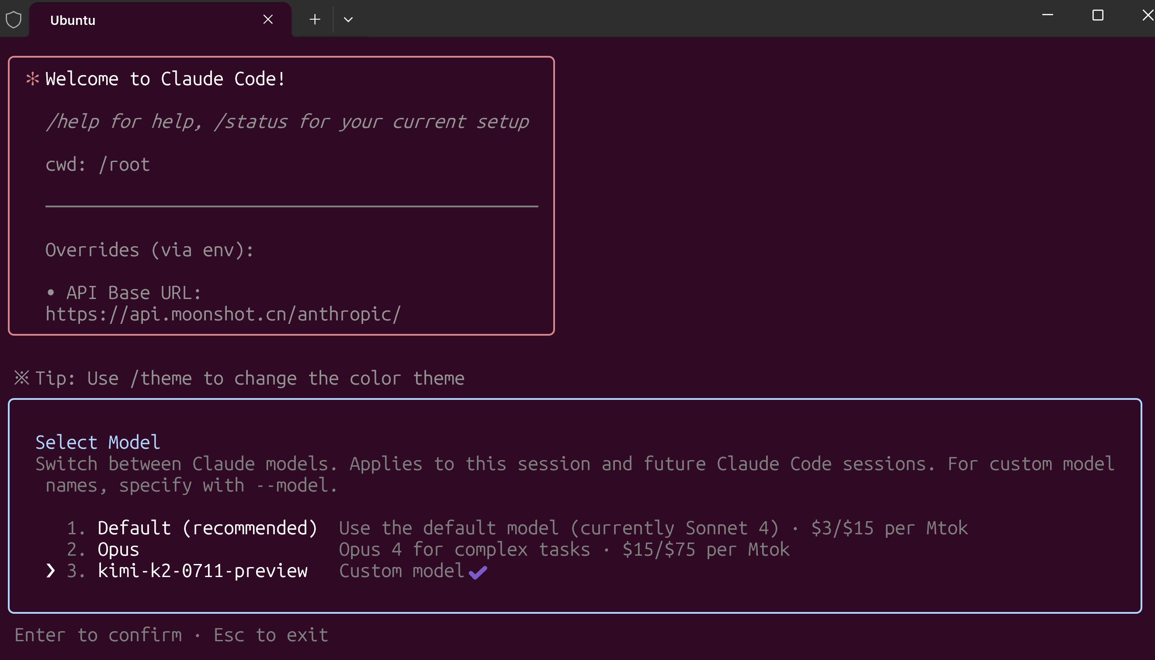This screenshot has height=660, width=1155.
Task: Click the '$3/$15 per Mtok' Sonnet 4 description
Action: (653, 528)
